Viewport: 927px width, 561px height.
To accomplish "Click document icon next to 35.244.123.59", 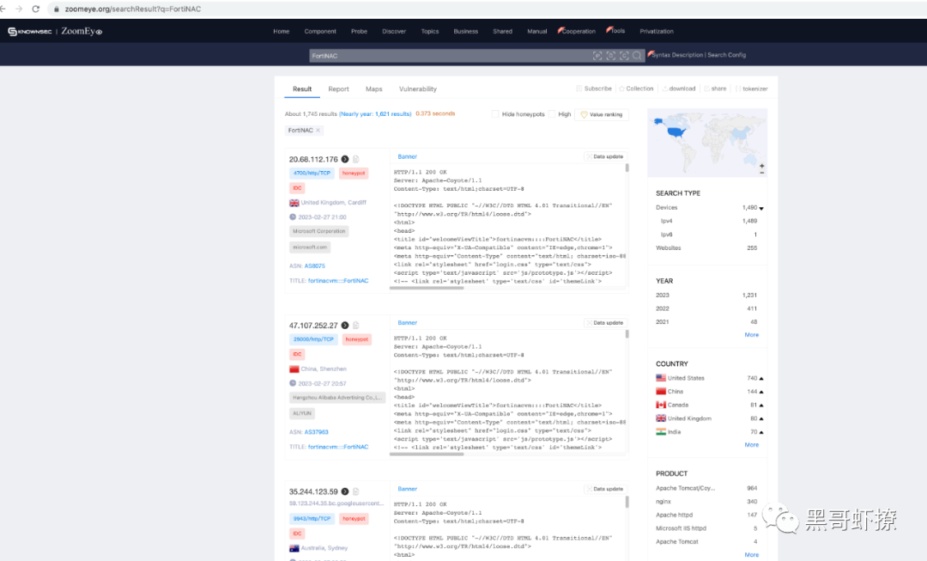I will point(356,491).
